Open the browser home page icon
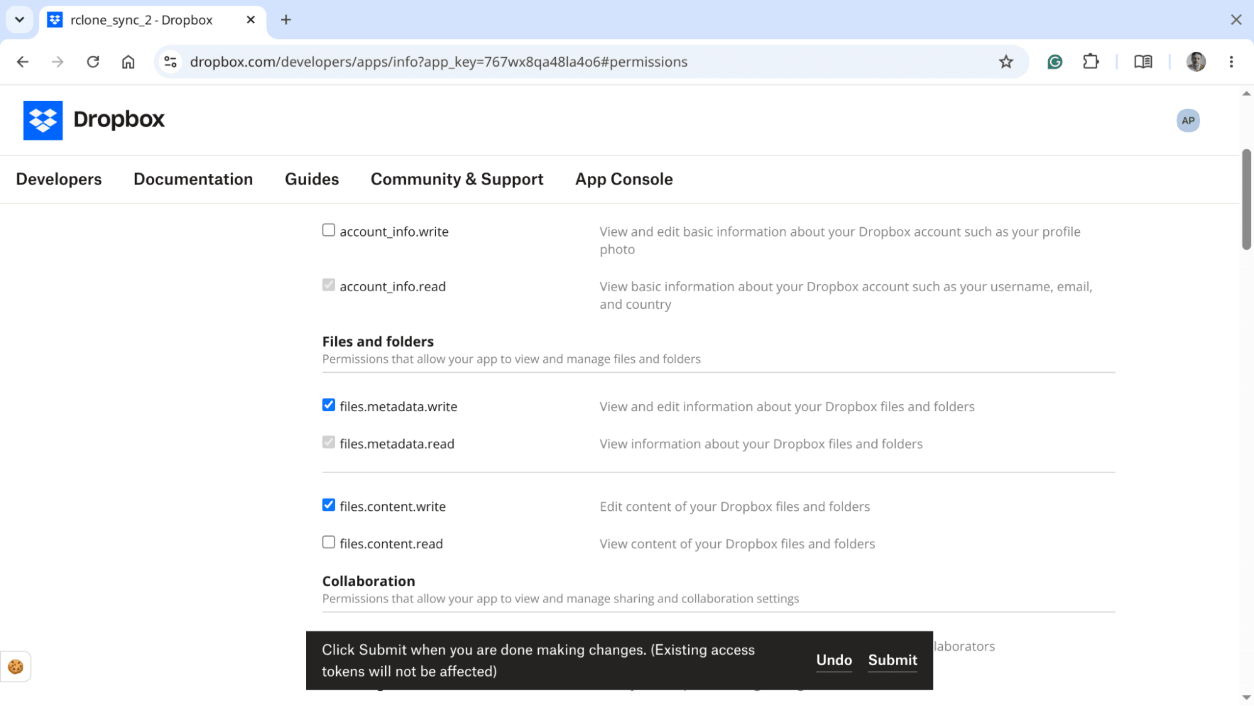 [128, 62]
